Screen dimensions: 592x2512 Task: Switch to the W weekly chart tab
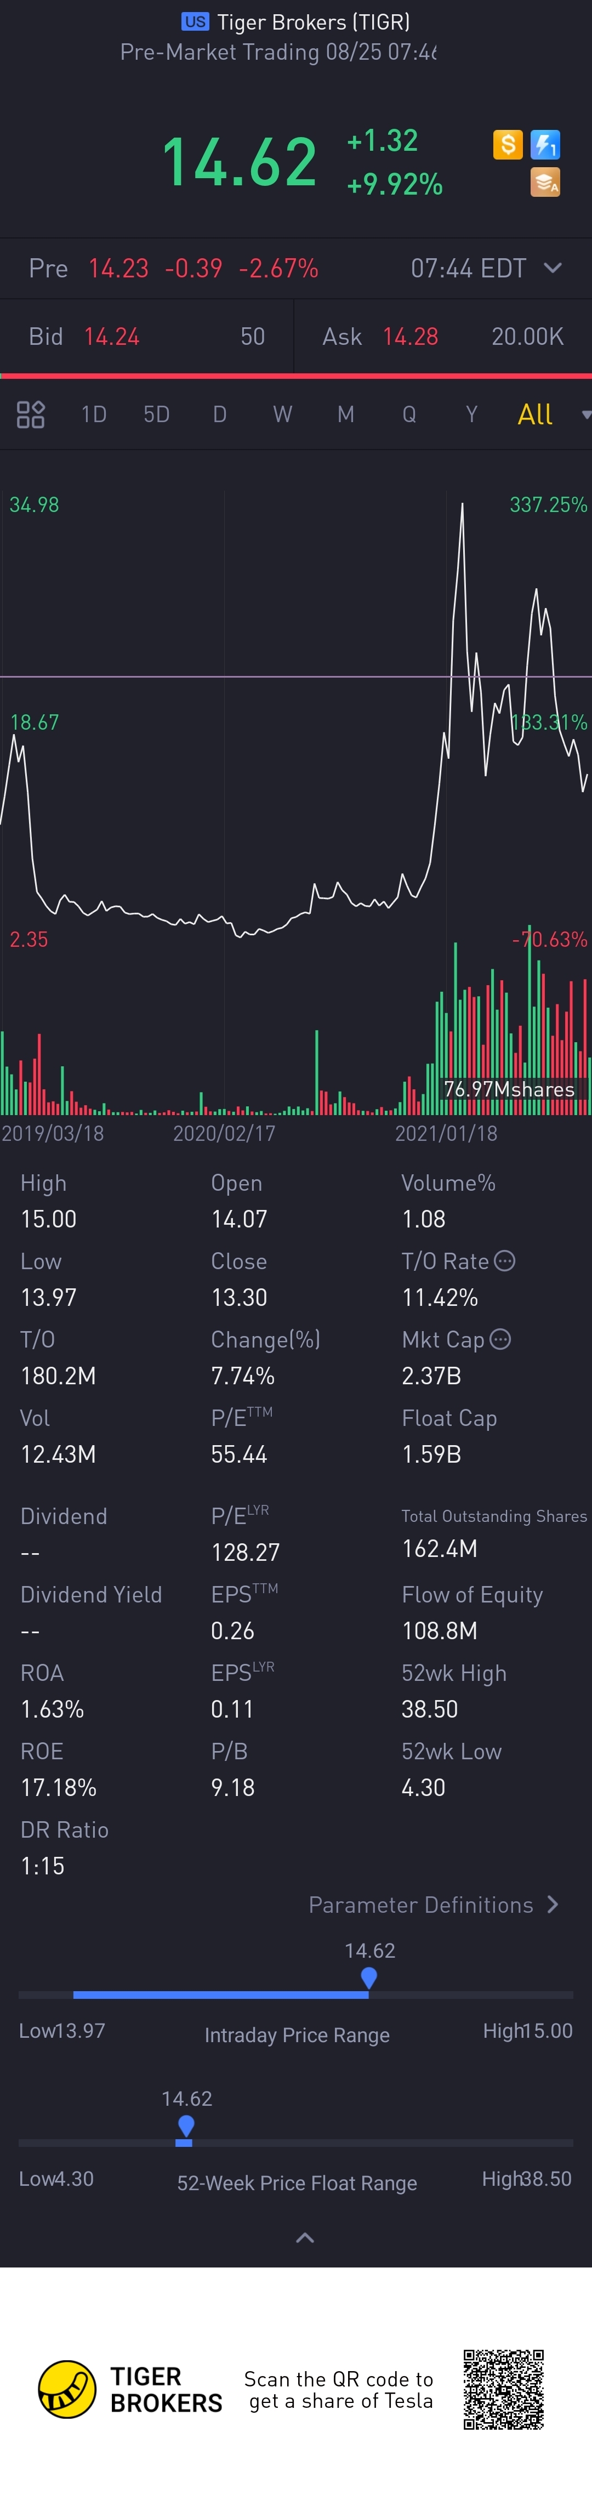[x=283, y=414]
